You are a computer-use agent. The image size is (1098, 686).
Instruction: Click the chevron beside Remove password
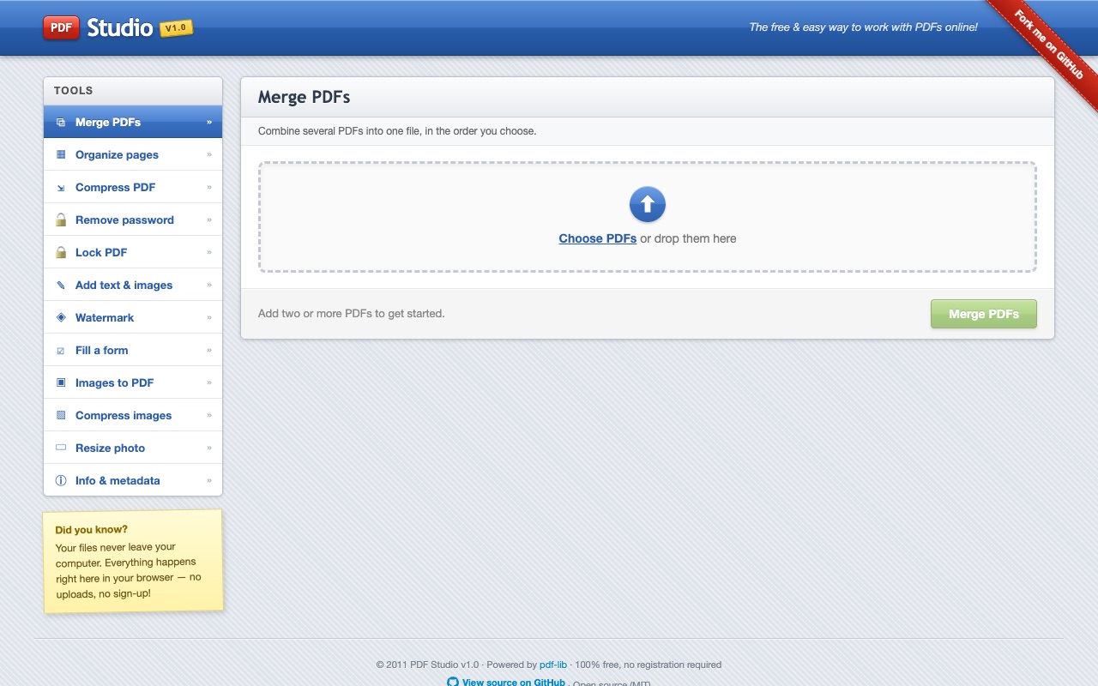pyautogui.click(x=208, y=220)
